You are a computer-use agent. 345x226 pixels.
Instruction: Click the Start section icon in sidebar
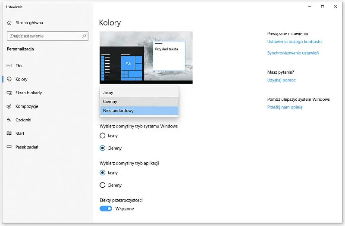click(9, 133)
